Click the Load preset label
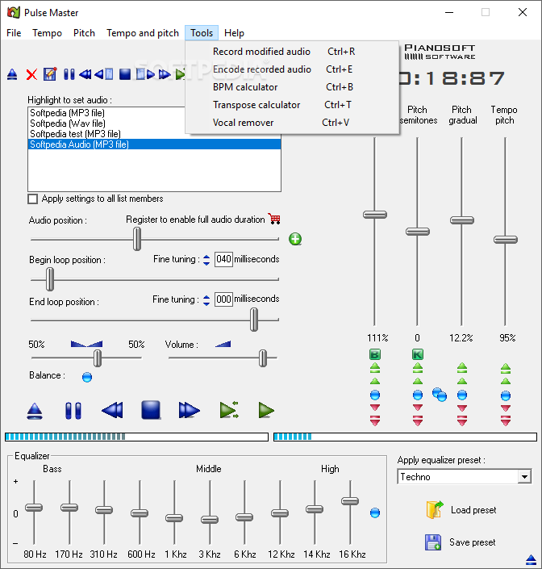542x569 pixels. [473, 510]
